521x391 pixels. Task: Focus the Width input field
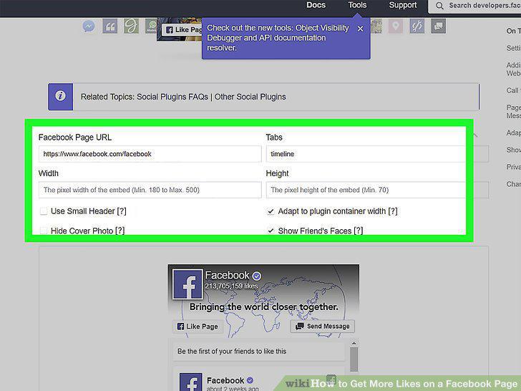[x=150, y=190]
